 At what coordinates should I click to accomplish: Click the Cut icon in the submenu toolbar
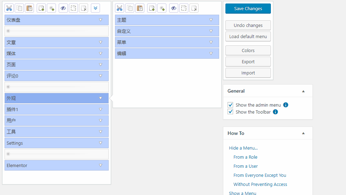tap(120, 8)
